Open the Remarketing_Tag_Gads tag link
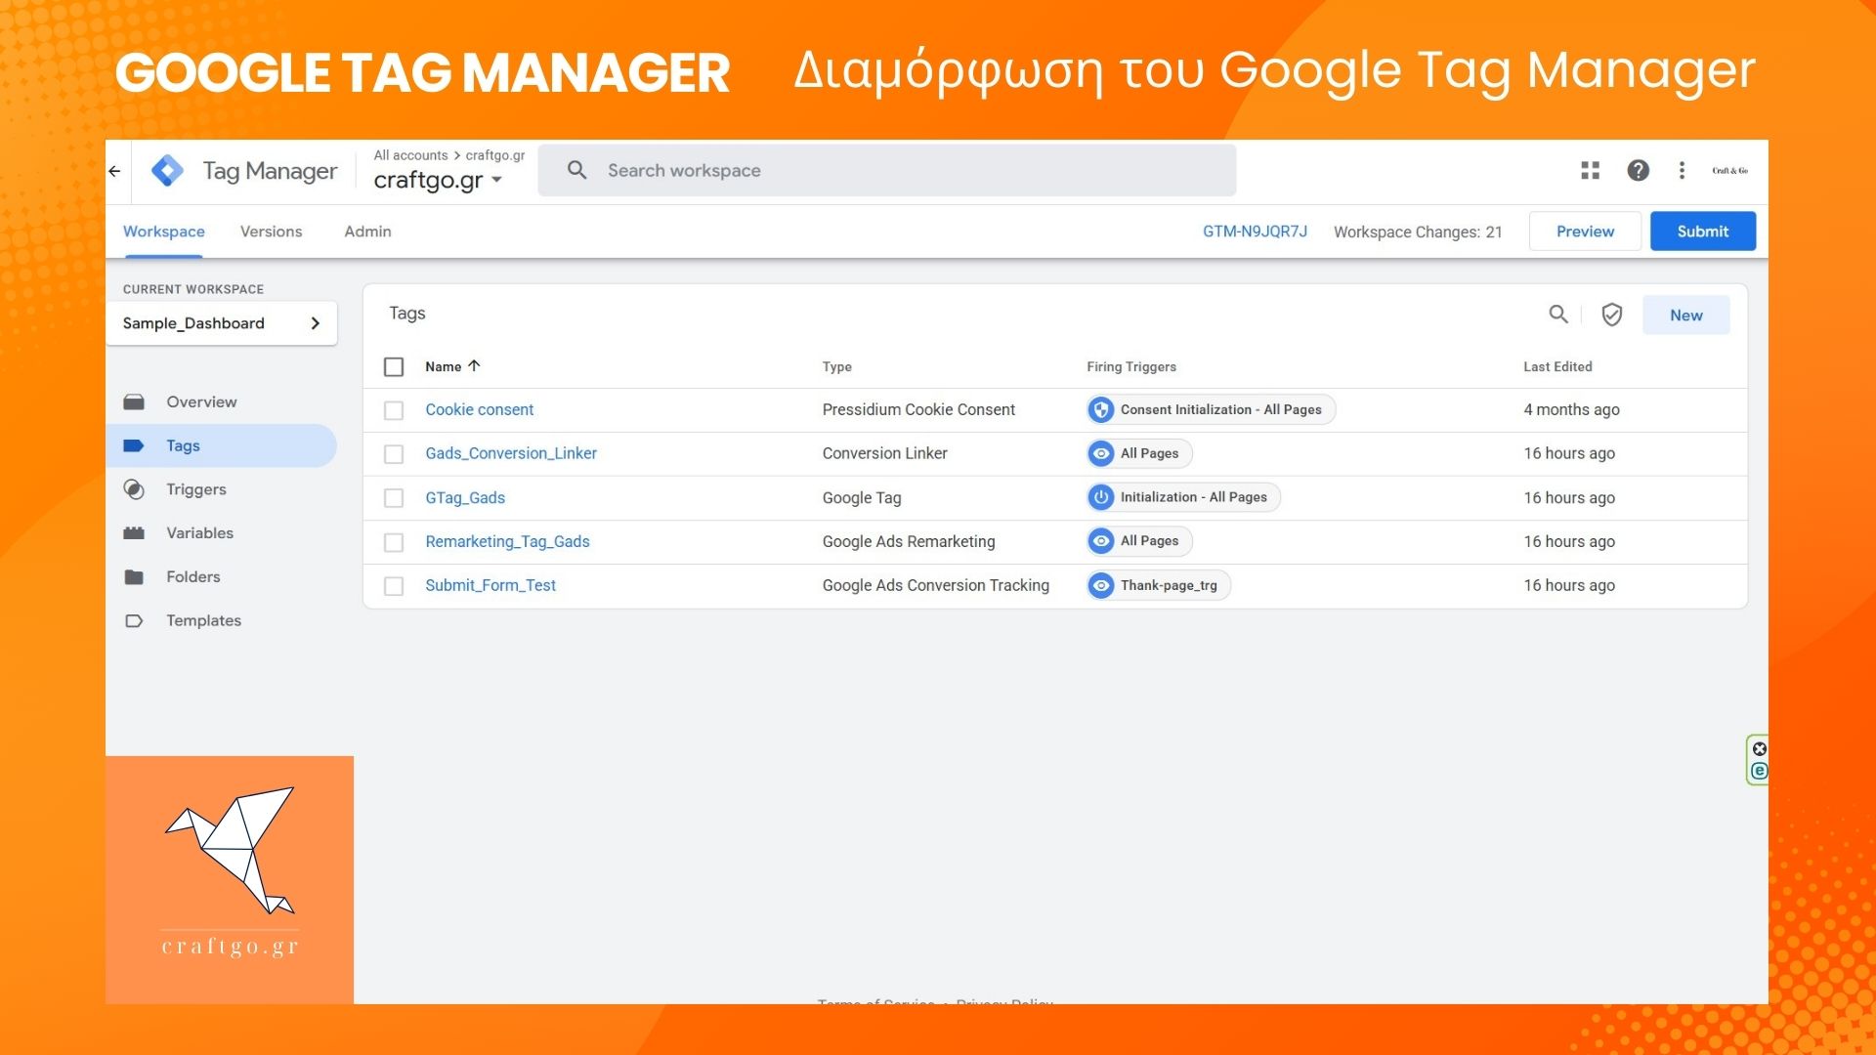Screen dimensions: 1876x1055 507,541
